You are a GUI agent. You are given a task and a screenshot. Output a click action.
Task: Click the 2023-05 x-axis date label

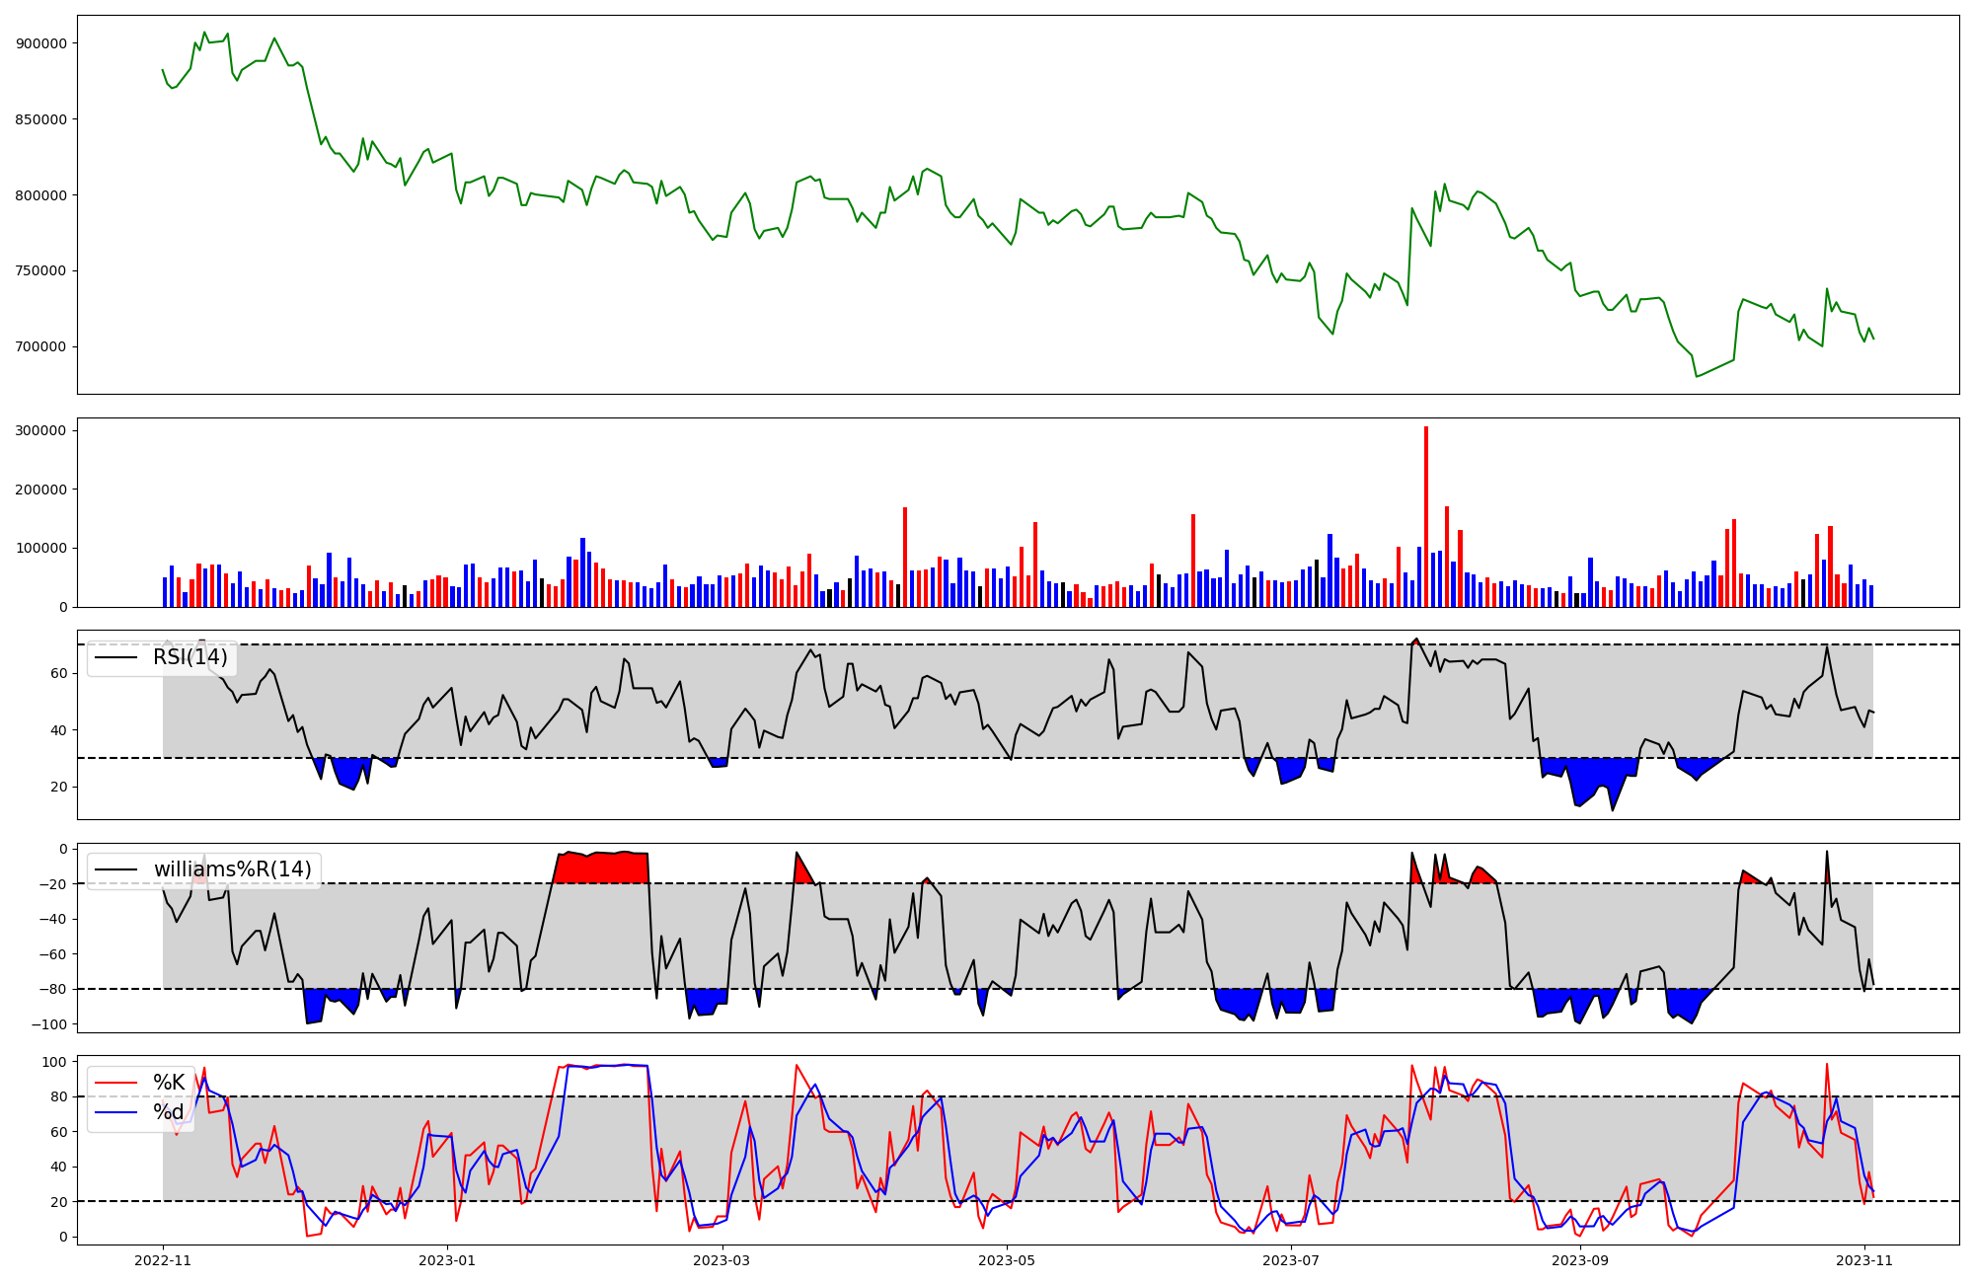coord(1007,1260)
